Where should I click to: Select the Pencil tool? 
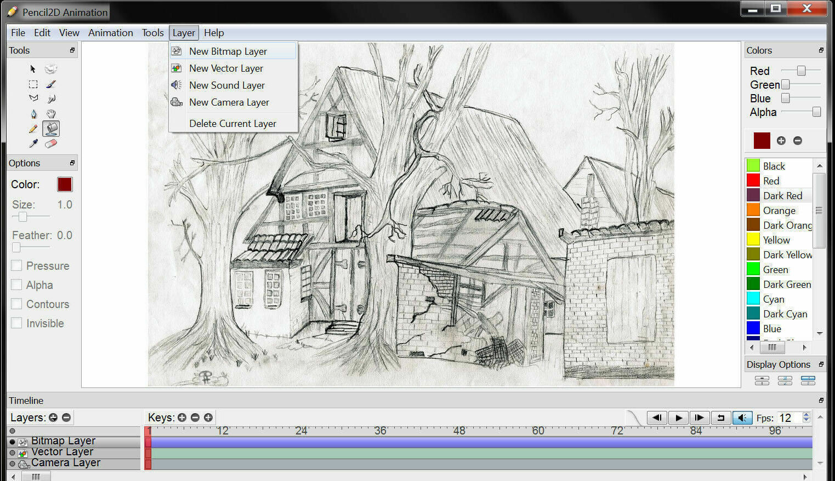pyautogui.click(x=33, y=129)
